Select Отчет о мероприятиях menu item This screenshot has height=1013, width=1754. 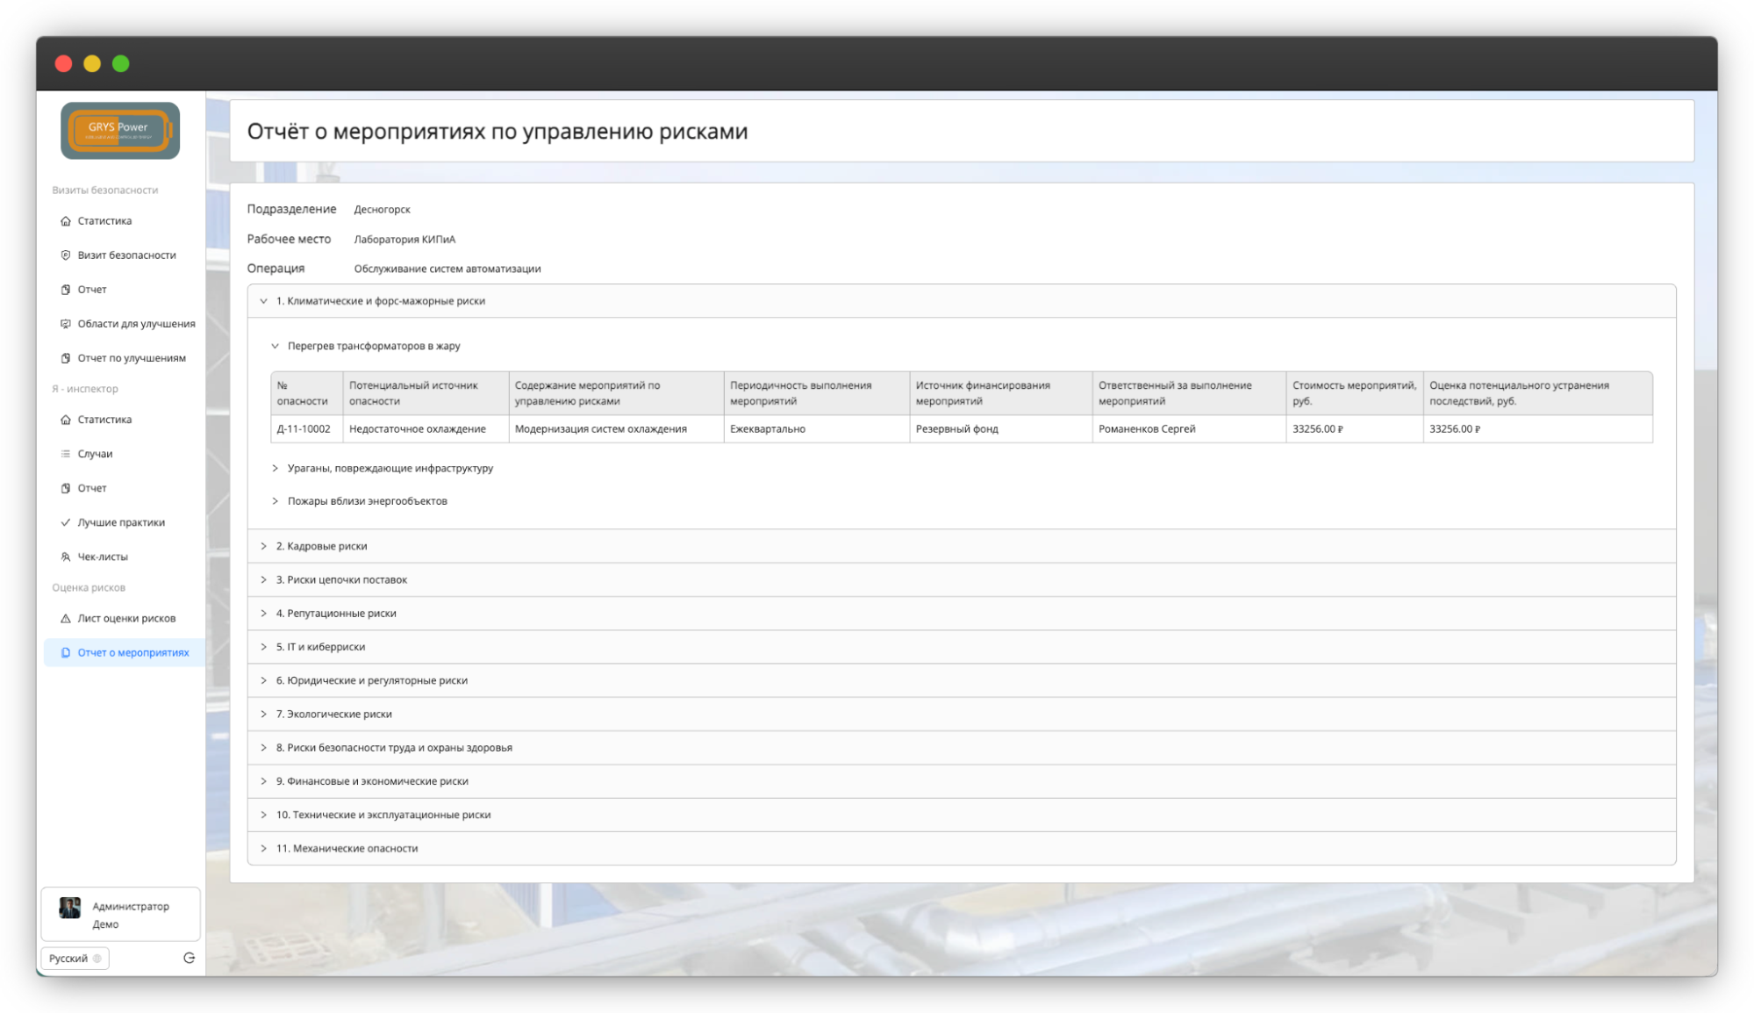[x=132, y=653]
